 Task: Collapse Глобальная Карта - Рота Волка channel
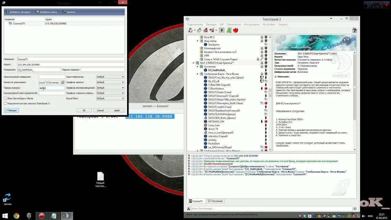tap(197, 74)
